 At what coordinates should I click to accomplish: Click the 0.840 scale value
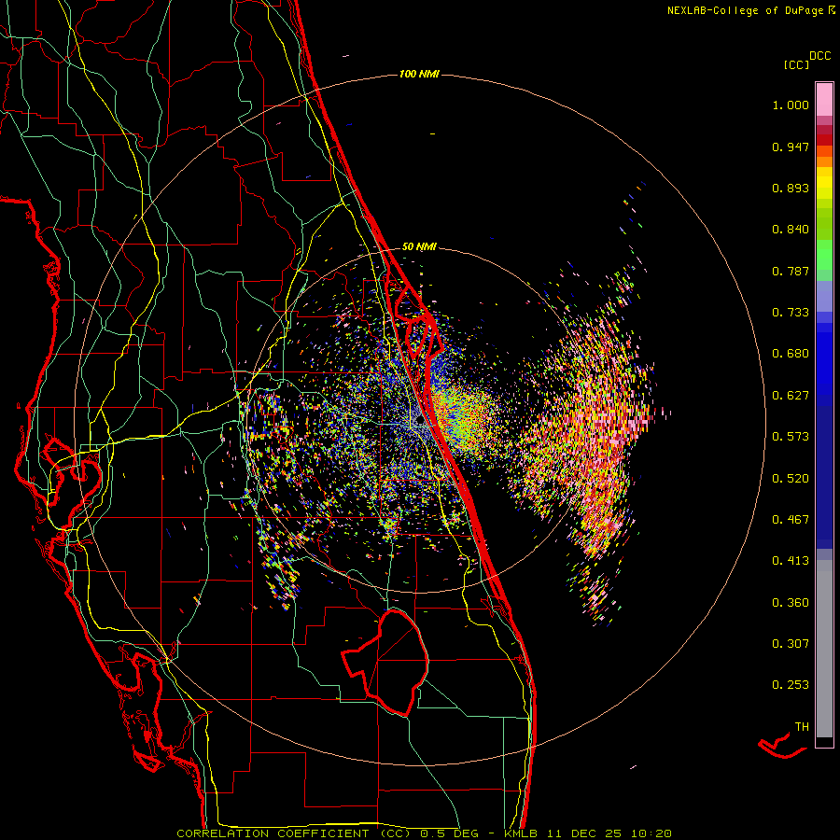click(791, 230)
